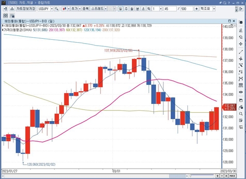Click the third icon in right toolbar

[x=241, y=37]
